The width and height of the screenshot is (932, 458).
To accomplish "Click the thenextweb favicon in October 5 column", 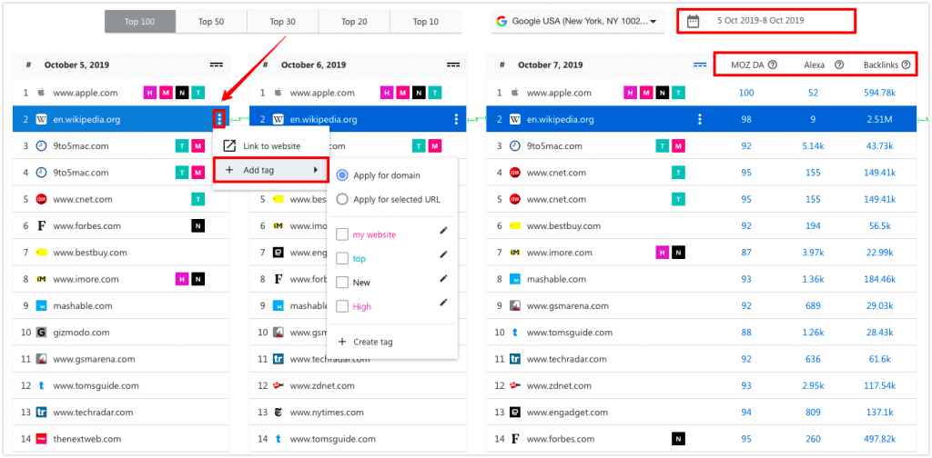I will tap(41, 439).
